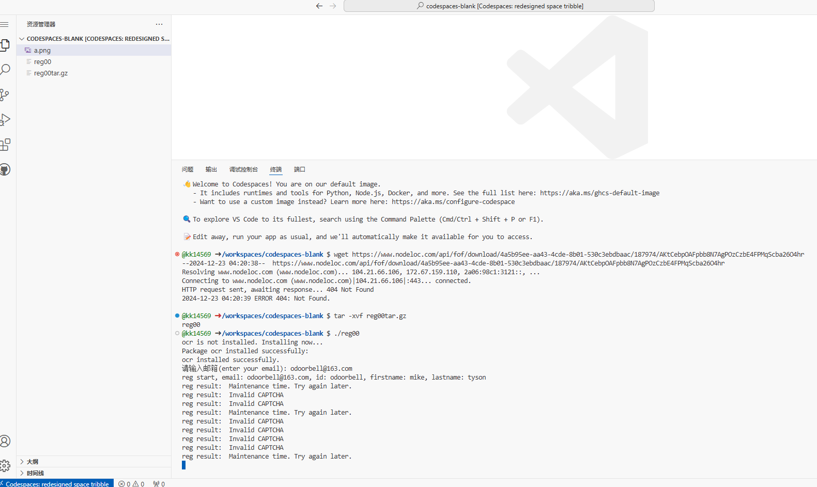Click the red failed command marker beside wget
Image resolution: width=817 pixels, height=487 pixels.
pos(177,254)
